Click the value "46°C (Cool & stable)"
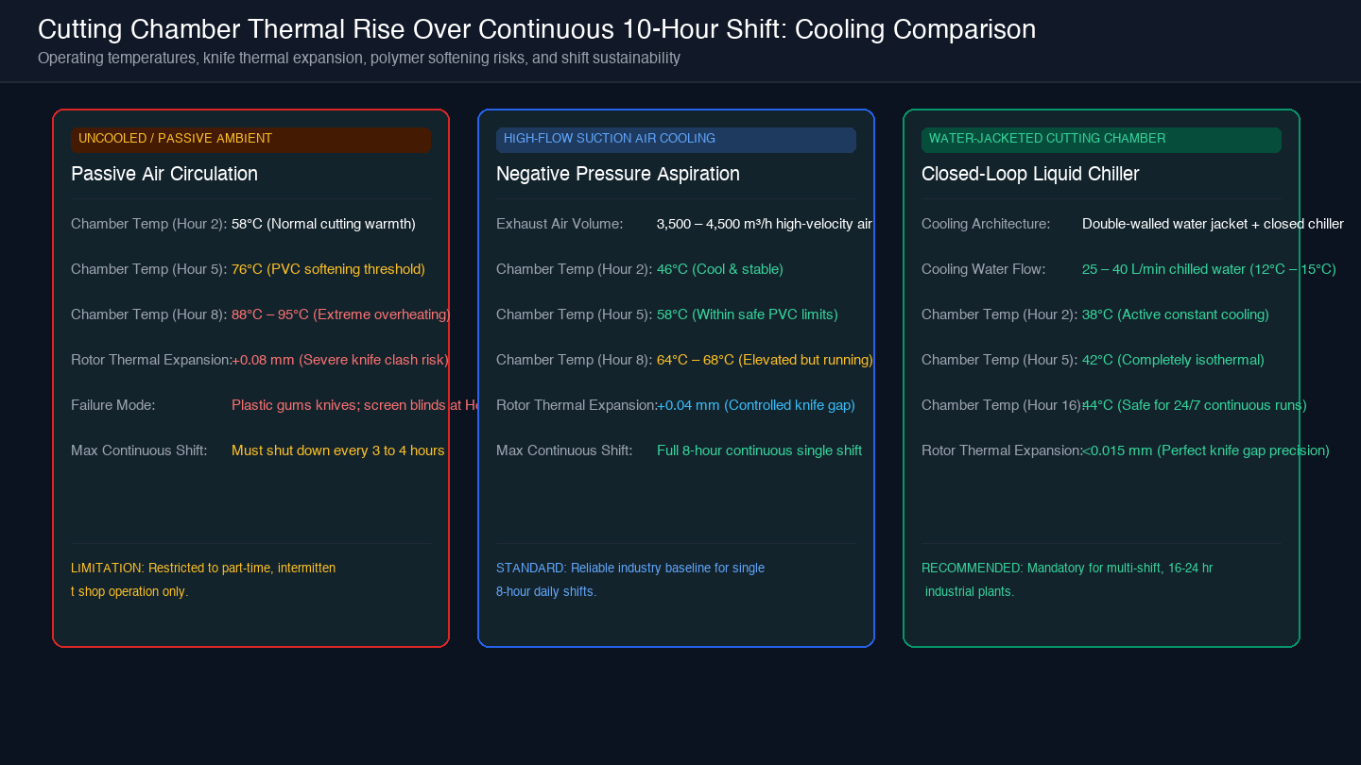Screen dimensions: 1361x765 [x=720, y=269]
